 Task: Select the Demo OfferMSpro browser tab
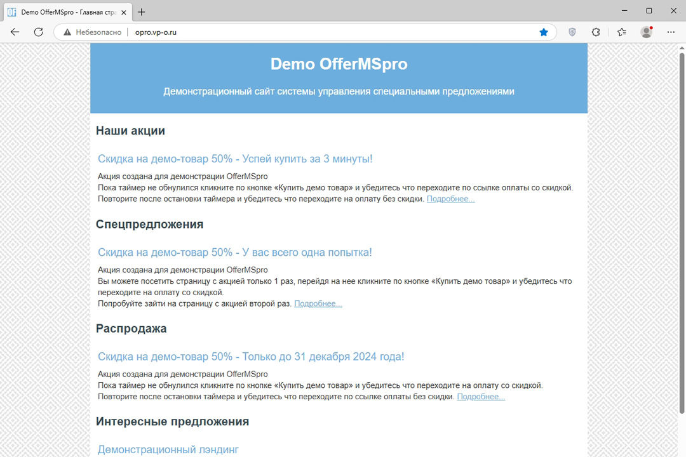click(68, 12)
